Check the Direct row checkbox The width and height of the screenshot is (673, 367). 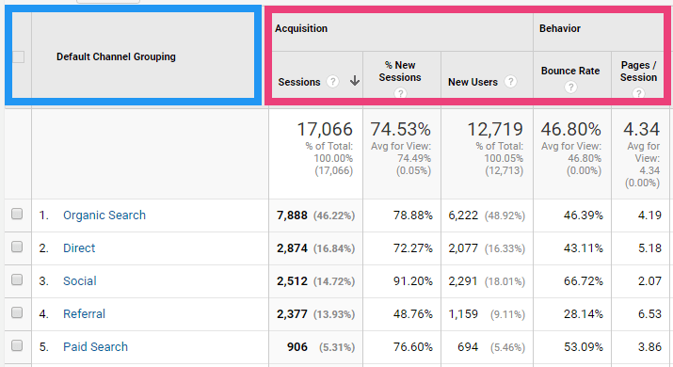(17, 247)
